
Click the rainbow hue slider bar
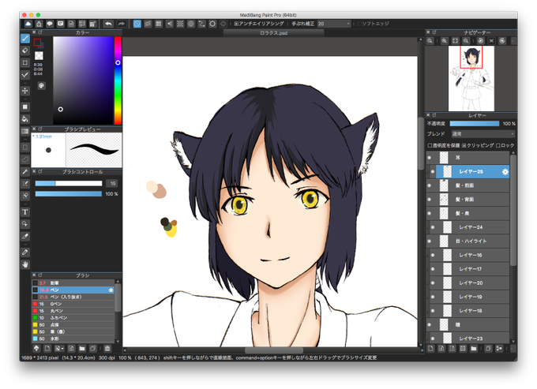coord(118,80)
